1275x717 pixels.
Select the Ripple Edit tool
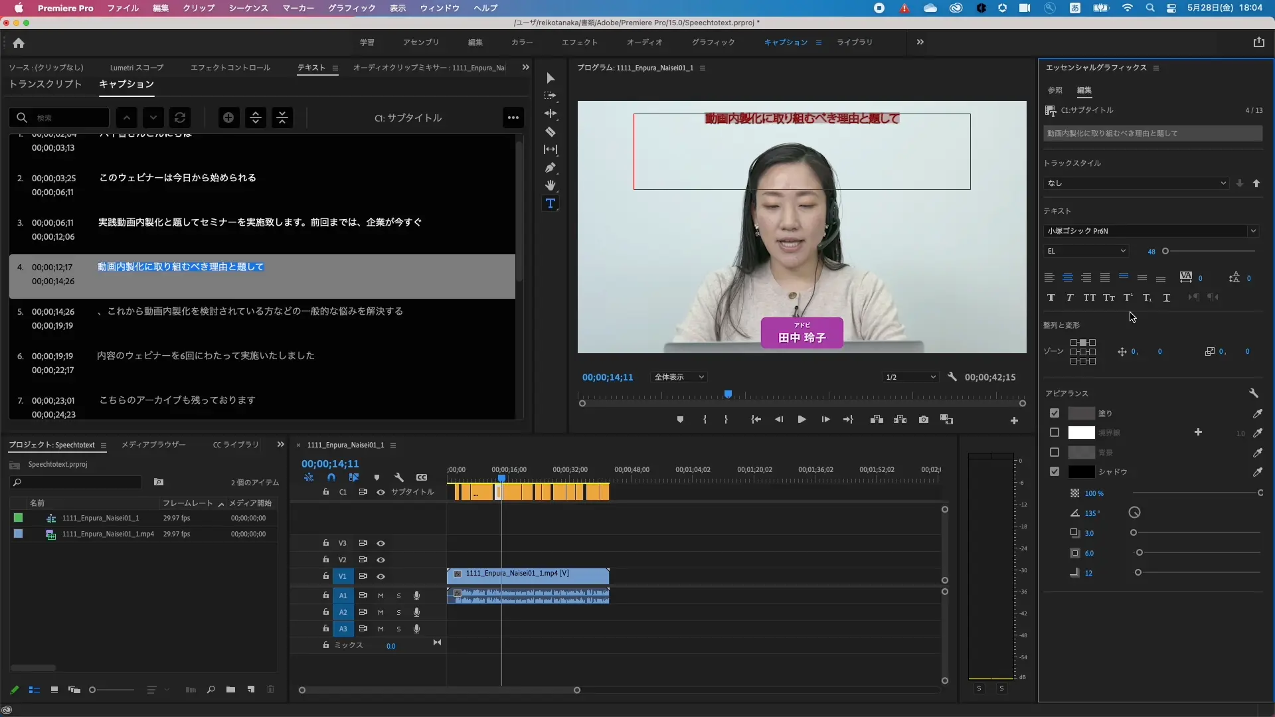click(x=551, y=114)
